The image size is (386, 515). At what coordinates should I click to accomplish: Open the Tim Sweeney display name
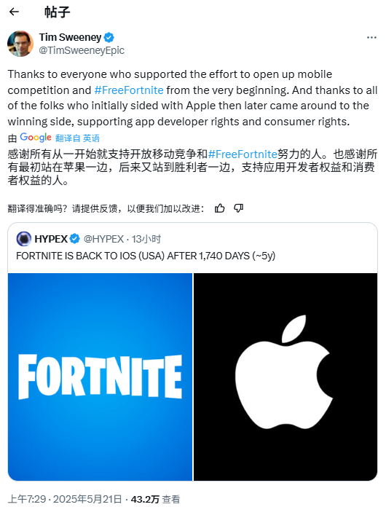(70, 37)
